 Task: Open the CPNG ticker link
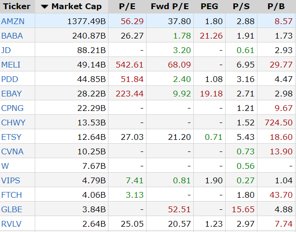[13, 108]
